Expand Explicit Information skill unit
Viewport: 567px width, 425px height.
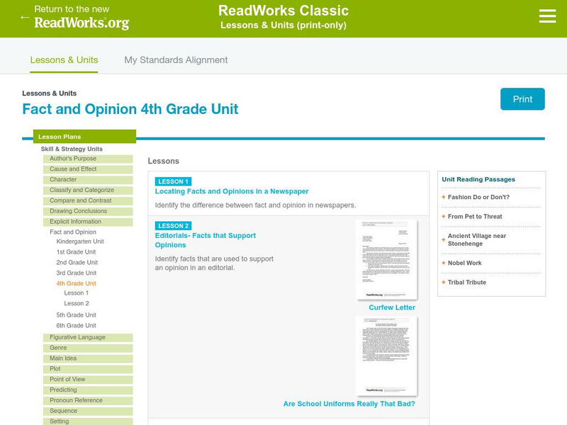(x=88, y=222)
